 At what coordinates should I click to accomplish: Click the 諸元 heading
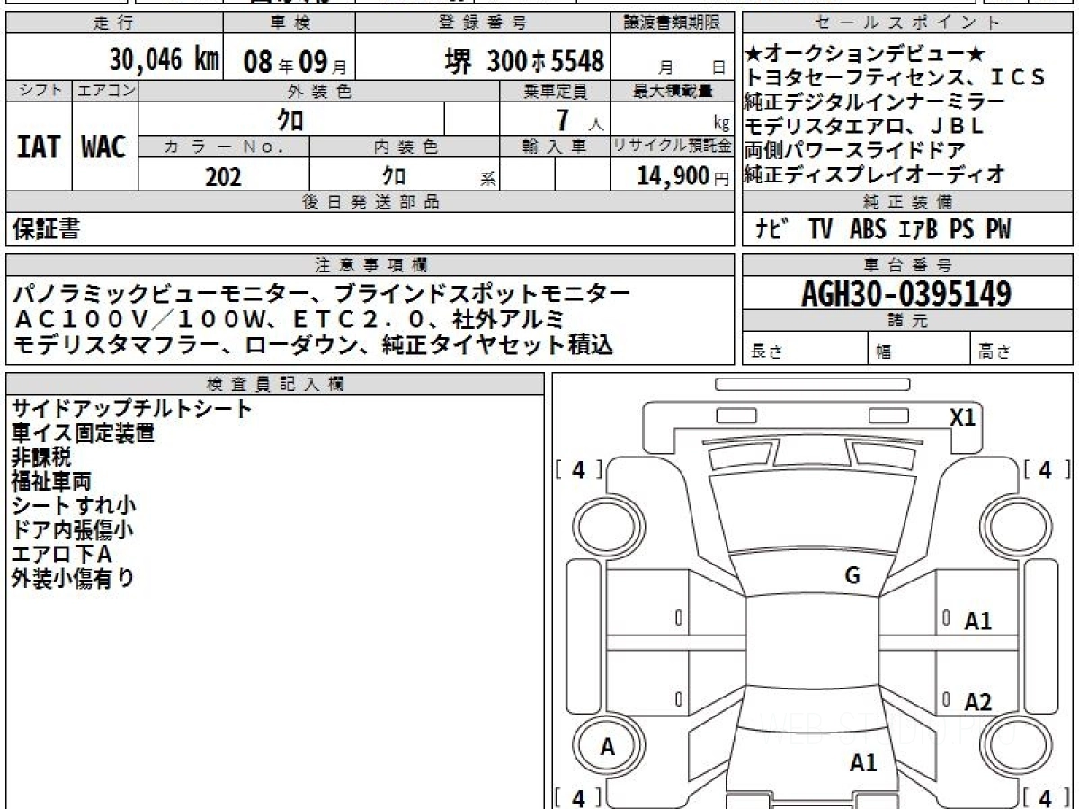pos(907,321)
